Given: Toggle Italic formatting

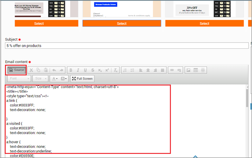Looking at the screenshot, I should [x=78, y=70].
